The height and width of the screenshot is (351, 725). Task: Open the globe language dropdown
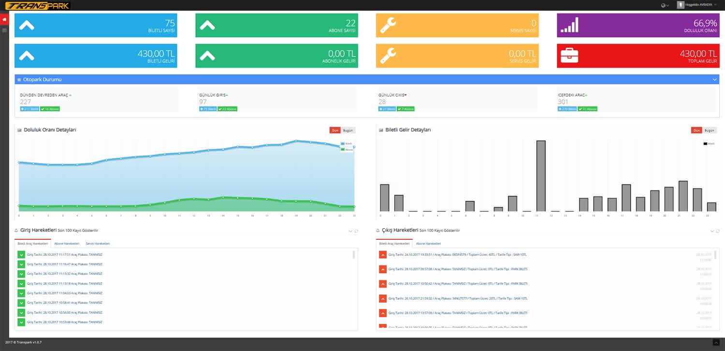pos(665,5)
